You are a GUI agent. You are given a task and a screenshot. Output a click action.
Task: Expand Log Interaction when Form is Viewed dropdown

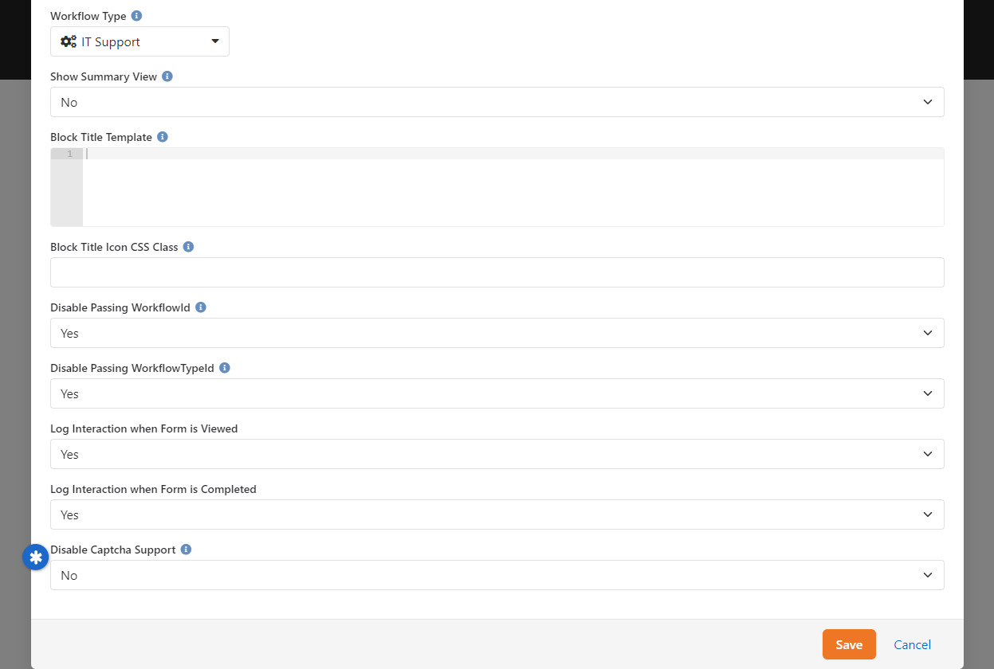497,454
